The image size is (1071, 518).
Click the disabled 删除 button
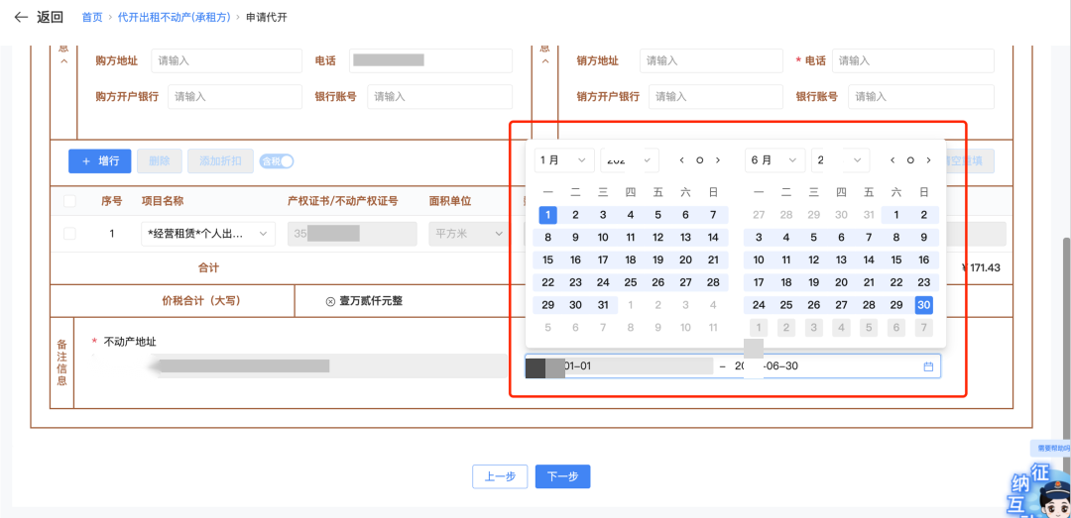[x=159, y=161]
